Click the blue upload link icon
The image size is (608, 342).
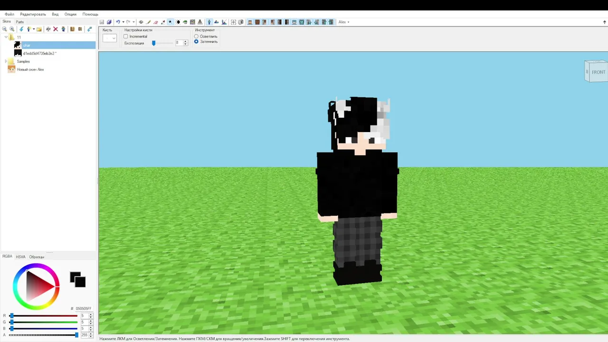pyautogui.click(x=89, y=29)
